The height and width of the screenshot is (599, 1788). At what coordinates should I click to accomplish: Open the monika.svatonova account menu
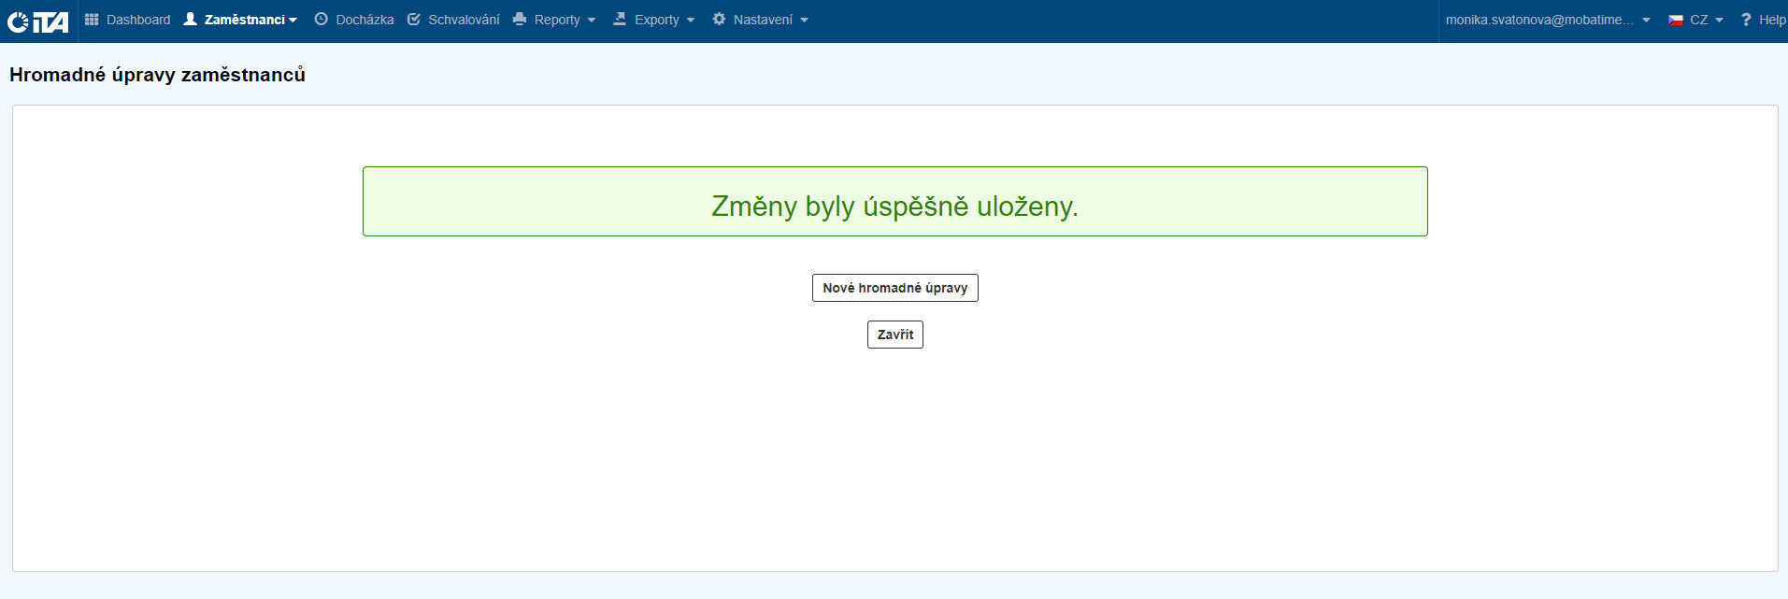[1539, 20]
